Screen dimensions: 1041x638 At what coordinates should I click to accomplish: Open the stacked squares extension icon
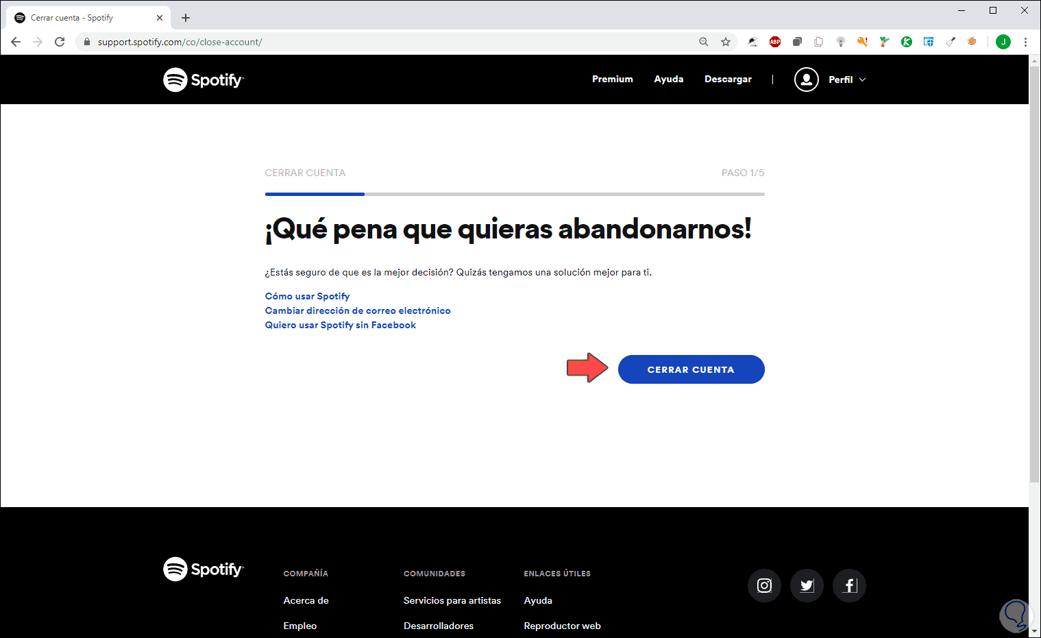(x=797, y=42)
